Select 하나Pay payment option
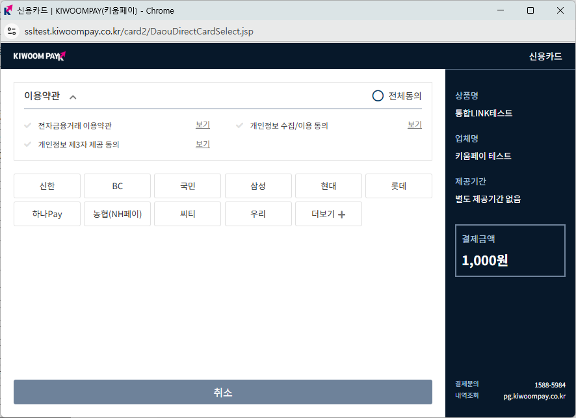This screenshot has height=418, width=576. [47, 214]
